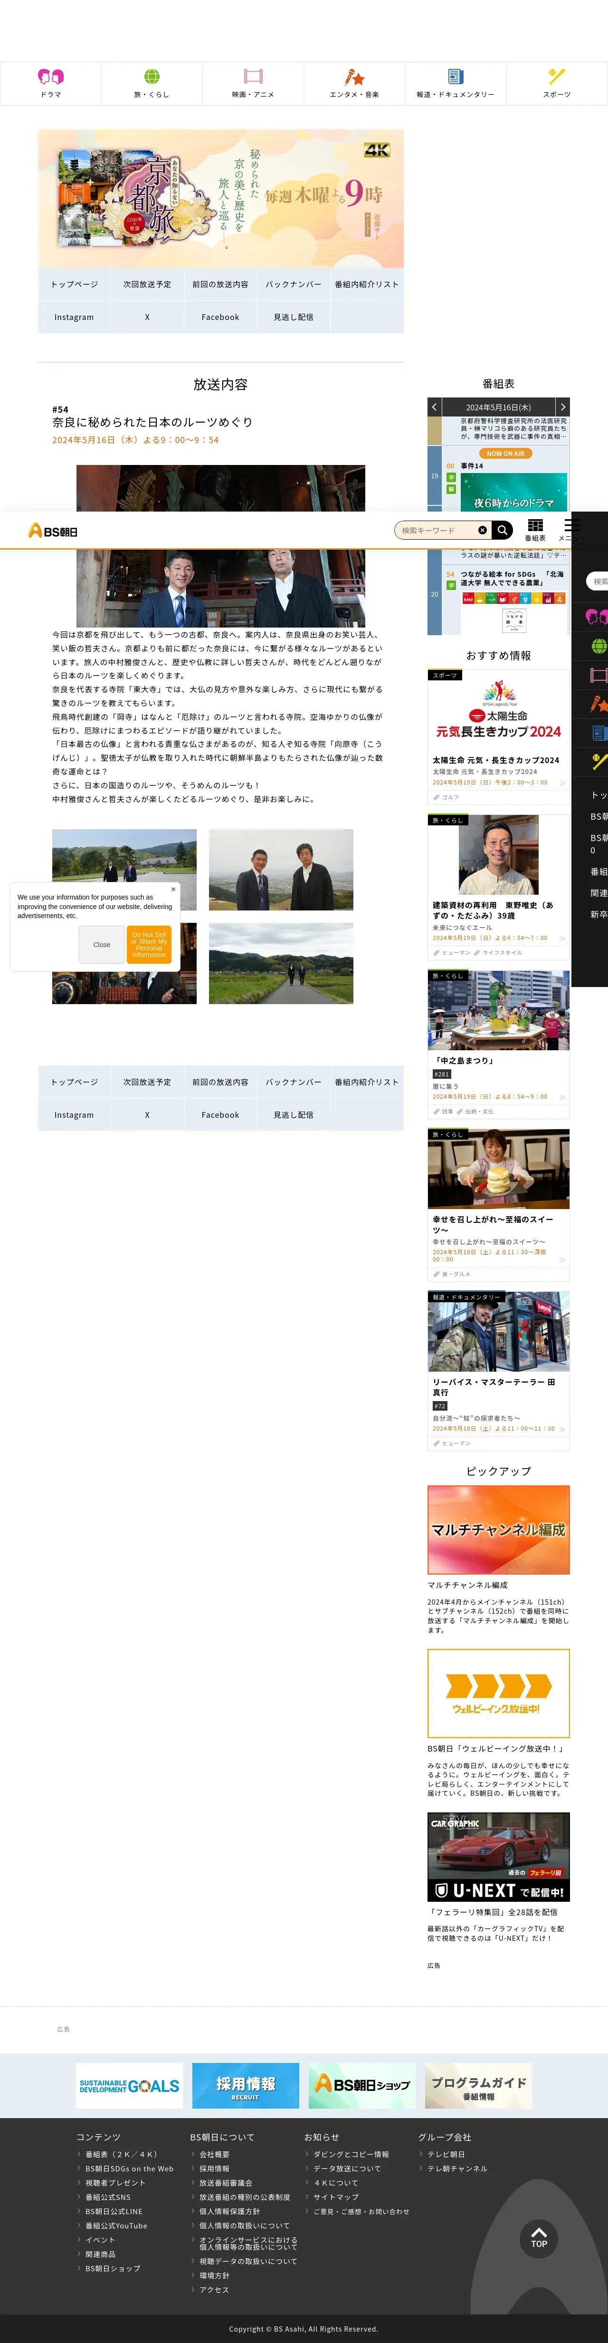Open 番組内紹介リスト tab under banner
Screen dimensions: 608x2343
[x=366, y=285]
